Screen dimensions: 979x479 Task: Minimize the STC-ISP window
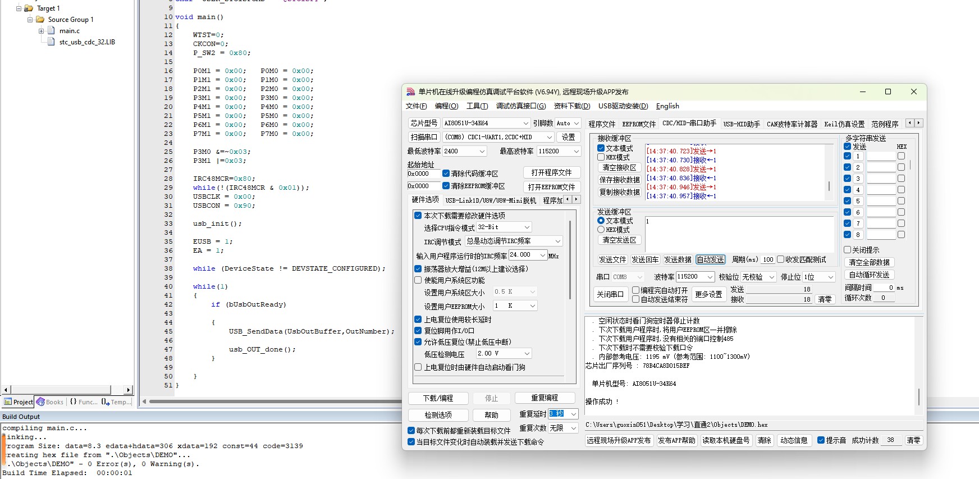(863, 92)
